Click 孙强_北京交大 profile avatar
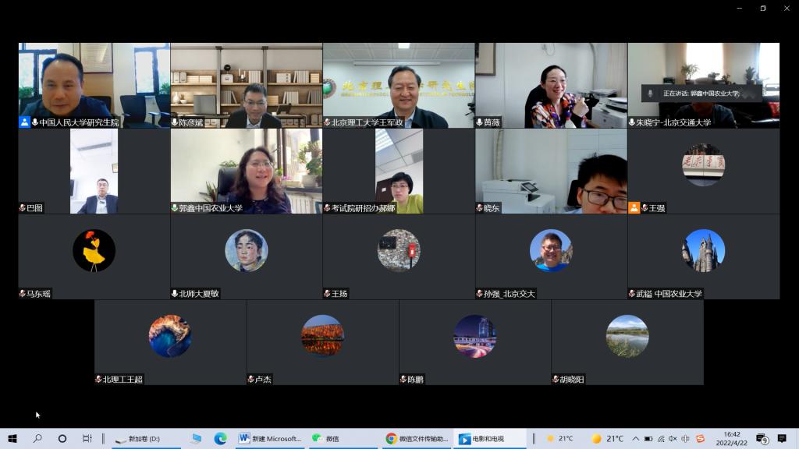 [551, 250]
